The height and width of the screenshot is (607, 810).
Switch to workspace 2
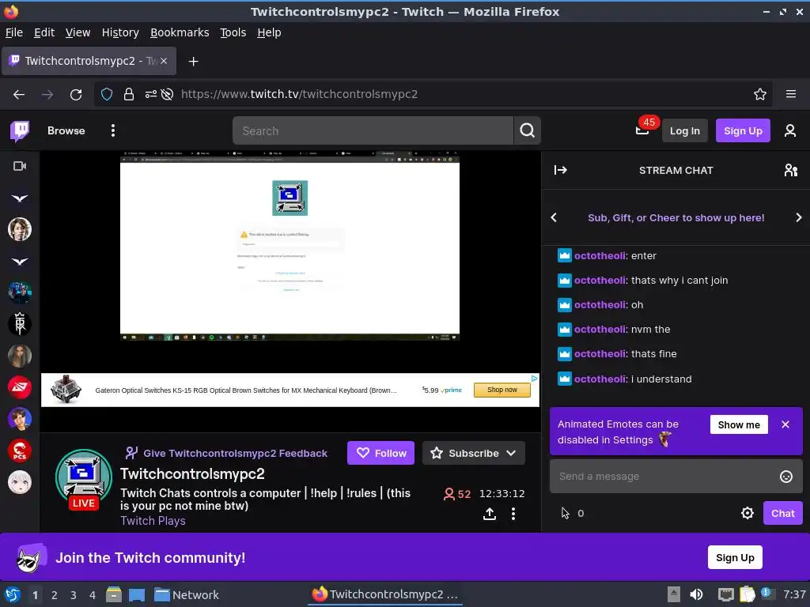[55, 595]
